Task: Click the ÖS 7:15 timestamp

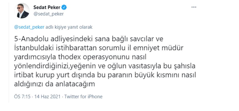Action: [x=22, y=97]
